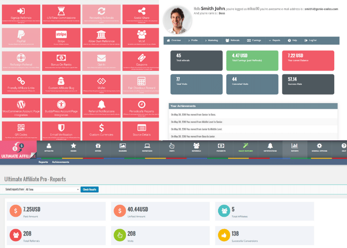Click the Ultimate Affiliate logo
This screenshot has width=347, height=248.
[x=18, y=150]
